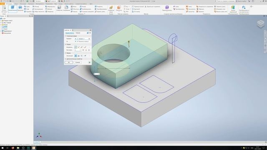The width and height of the screenshot is (267, 150).
Task: Select the Shell (Оболочка) tool
Action: click(75, 9)
